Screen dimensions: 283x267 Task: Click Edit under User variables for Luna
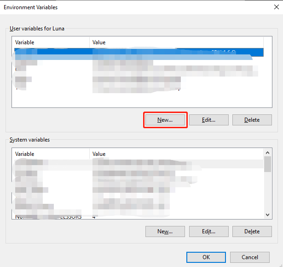tap(208, 119)
